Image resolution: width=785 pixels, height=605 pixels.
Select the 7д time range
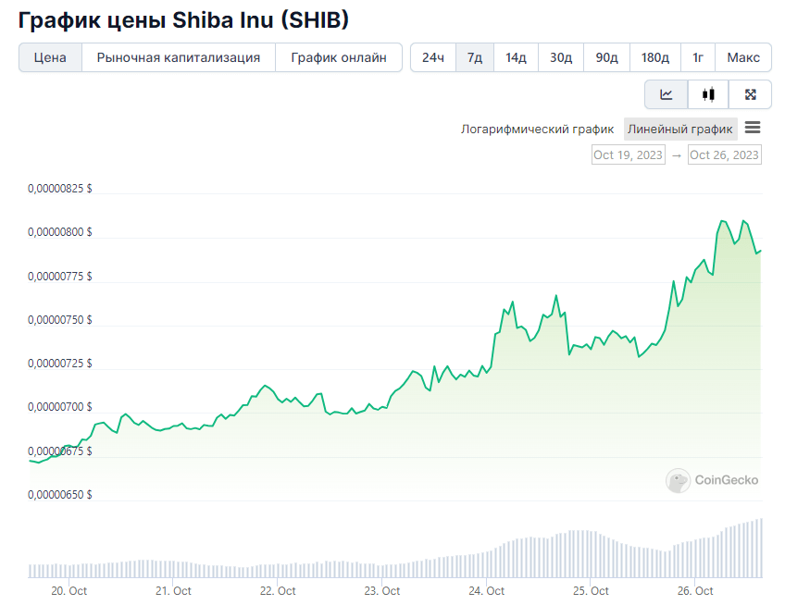pyautogui.click(x=475, y=57)
